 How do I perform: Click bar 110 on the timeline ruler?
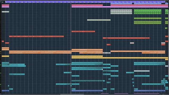click(30, 2)
